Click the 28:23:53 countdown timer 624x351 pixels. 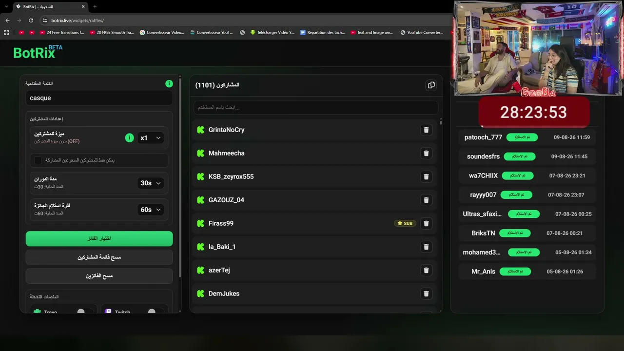click(x=534, y=112)
